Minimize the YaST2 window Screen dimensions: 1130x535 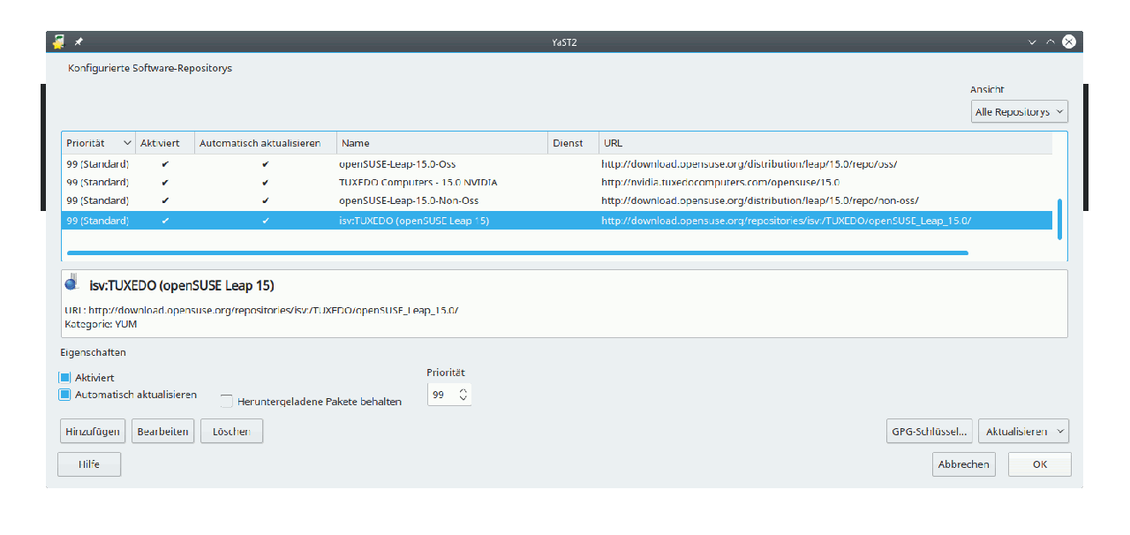[x=1033, y=41]
